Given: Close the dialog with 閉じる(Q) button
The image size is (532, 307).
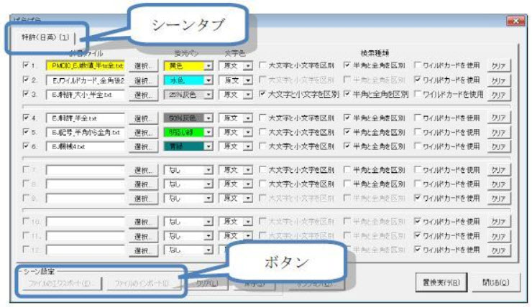Looking at the screenshot, I should (x=495, y=282).
